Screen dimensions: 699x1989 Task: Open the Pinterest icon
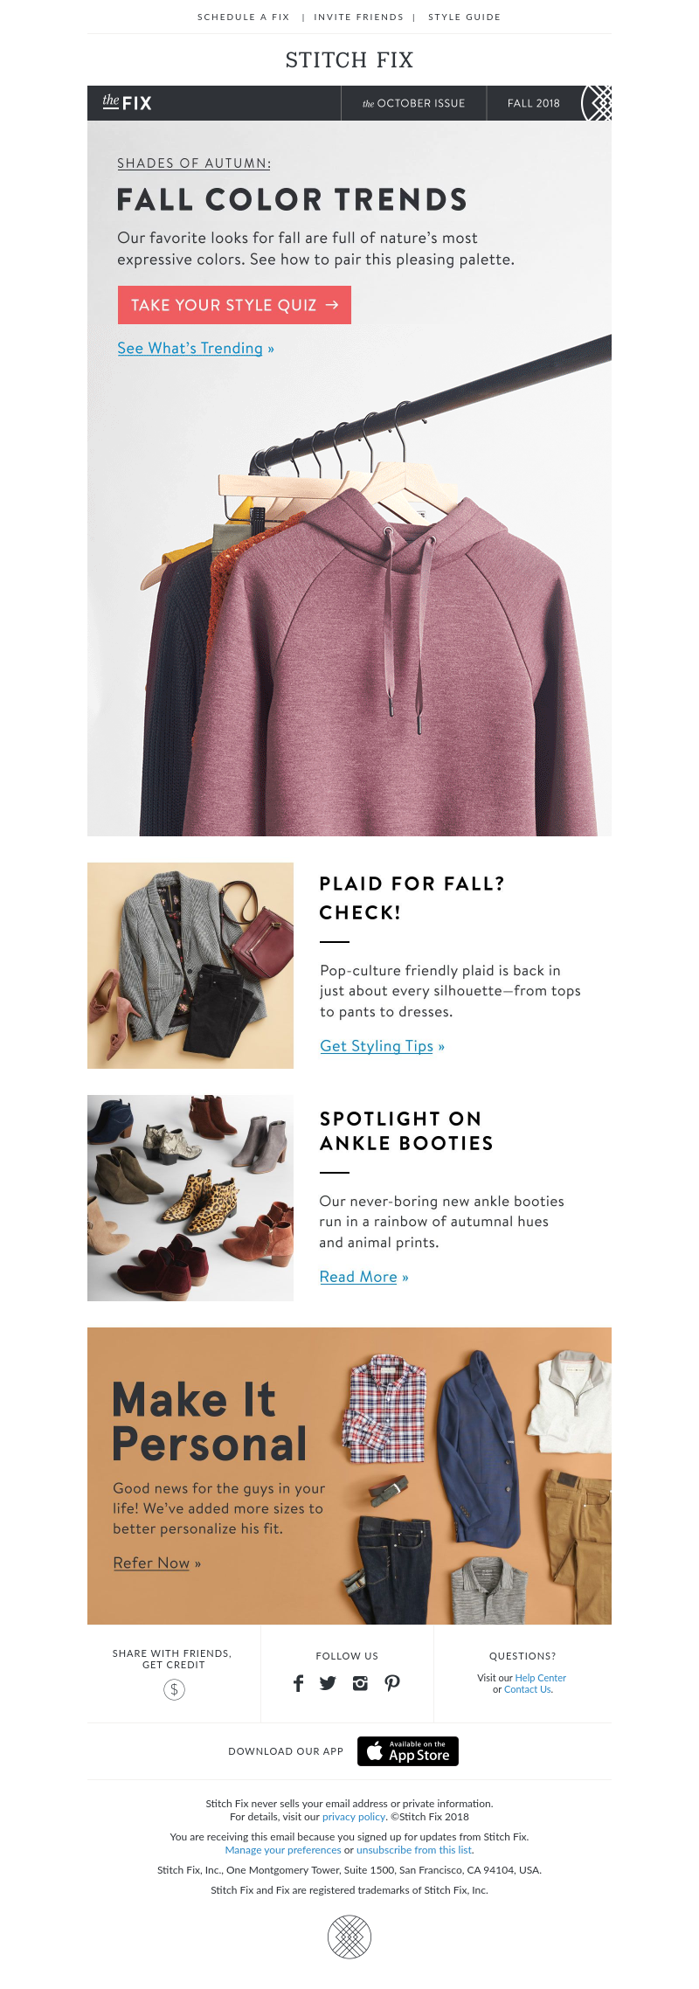392,1683
